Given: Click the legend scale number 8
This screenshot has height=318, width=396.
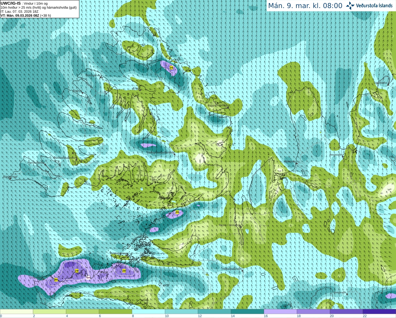Looking at the screenshot, I should 133,316.
